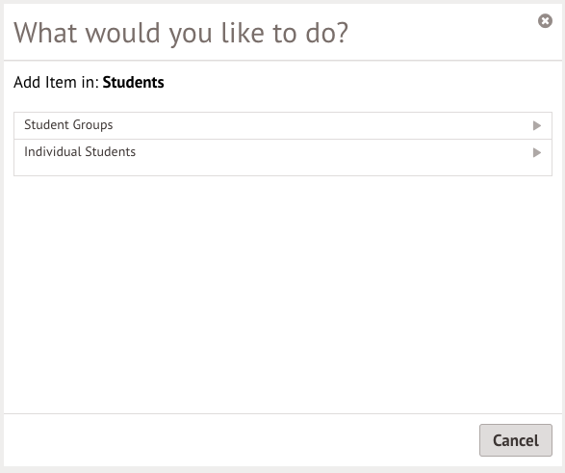
Task: Open Student Groups via its triangle icon
Action: [x=537, y=125]
